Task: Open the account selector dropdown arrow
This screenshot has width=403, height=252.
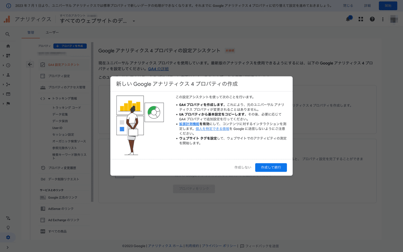Action: pyautogui.click(x=134, y=21)
